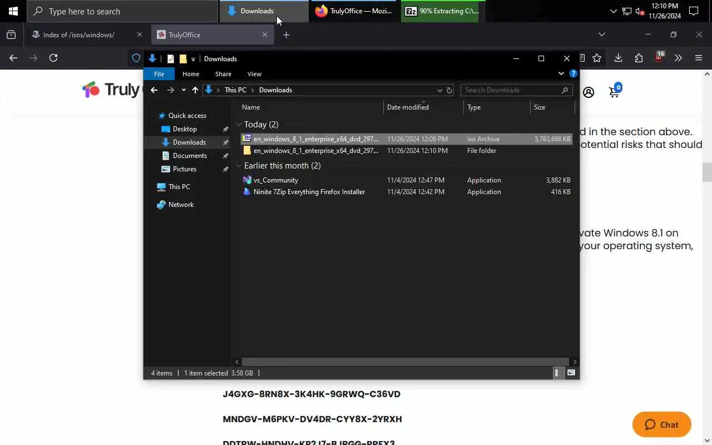This screenshot has height=445, width=712.
Task: Select the Windows 8.1 iso Archive file
Action: pos(407,139)
